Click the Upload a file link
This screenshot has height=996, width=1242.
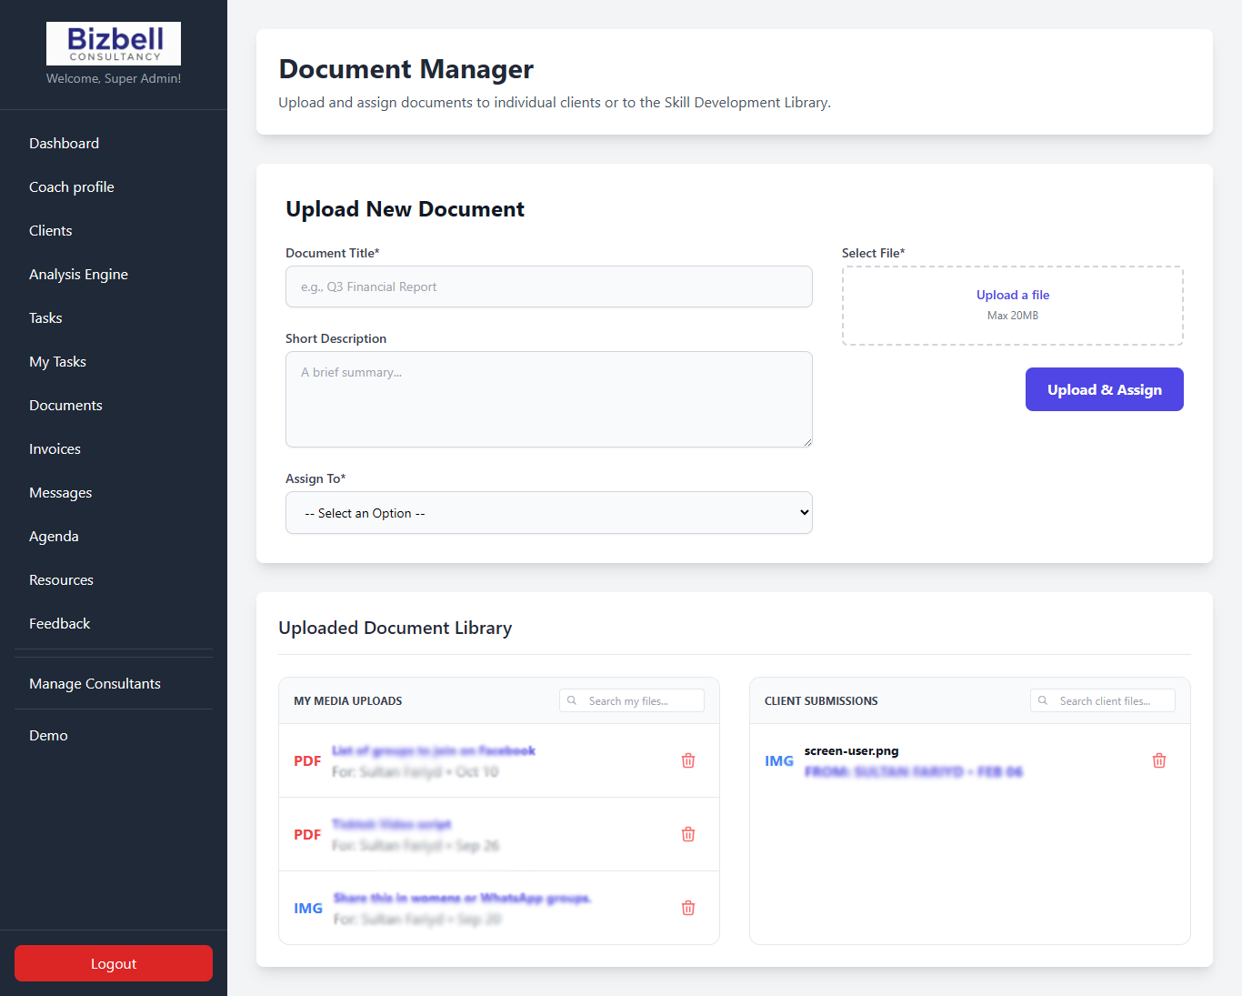(1012, 294)
